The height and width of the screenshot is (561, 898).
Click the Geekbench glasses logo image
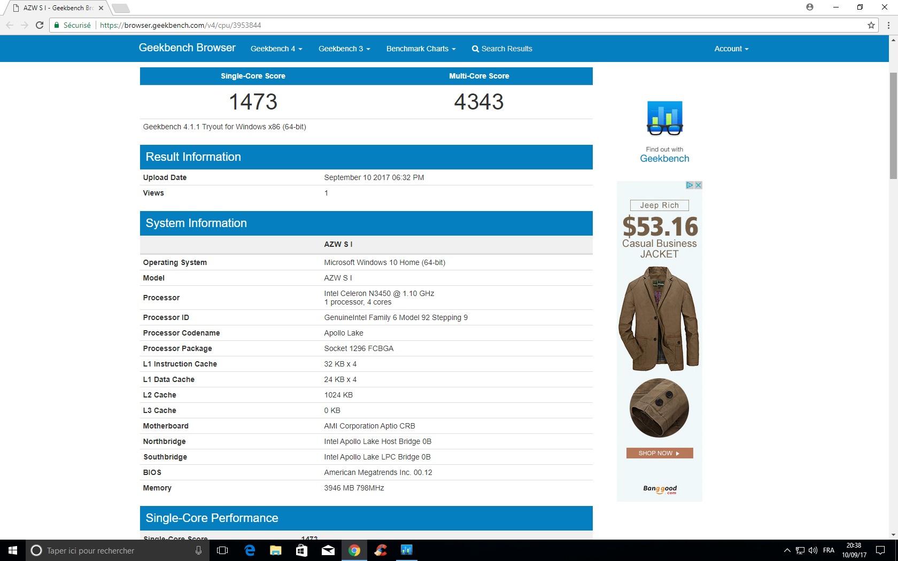pyautogui.click(x=664, y=118)
